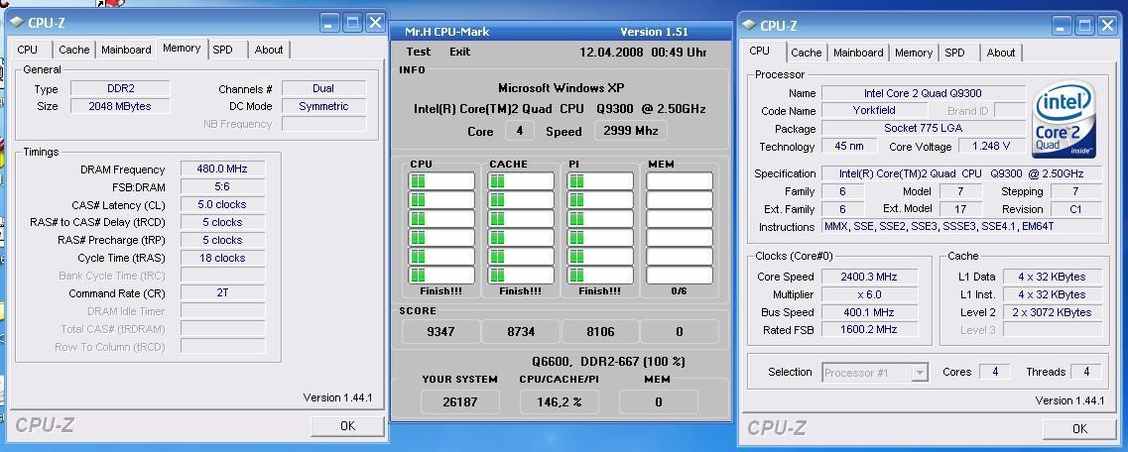Click OK in the right CPU-Z window
Image resolution: width=1128 pixels, height=452 pixels.
coord(1079,428)
